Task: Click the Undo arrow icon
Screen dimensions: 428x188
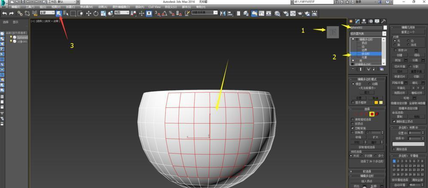Action: tap(4, 13)
